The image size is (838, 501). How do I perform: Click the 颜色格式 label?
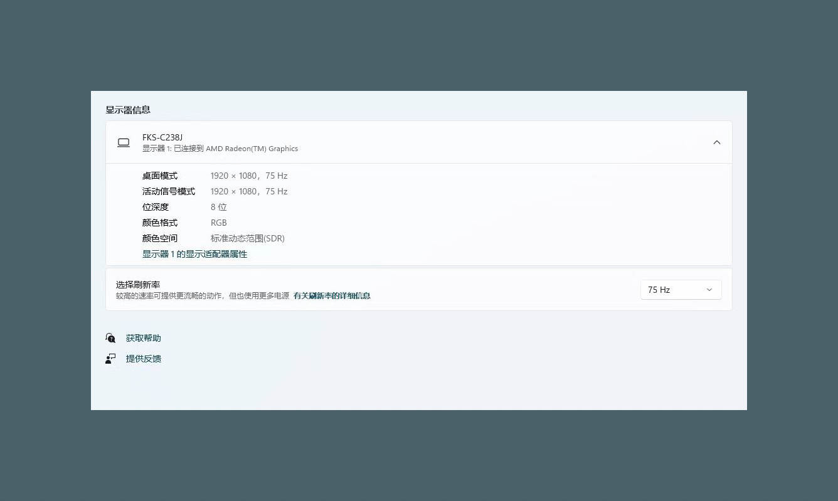pyautogui.click(x=160, y=223)
